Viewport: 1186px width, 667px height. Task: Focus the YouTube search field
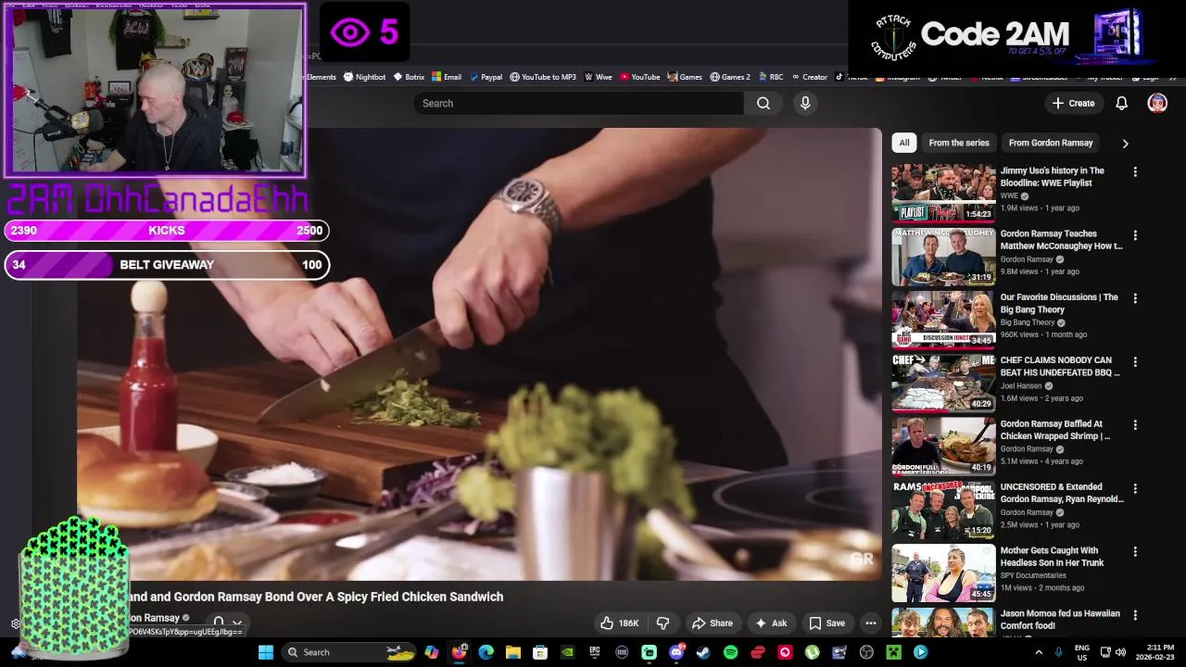pyautogui.click(x=579, y=104)
